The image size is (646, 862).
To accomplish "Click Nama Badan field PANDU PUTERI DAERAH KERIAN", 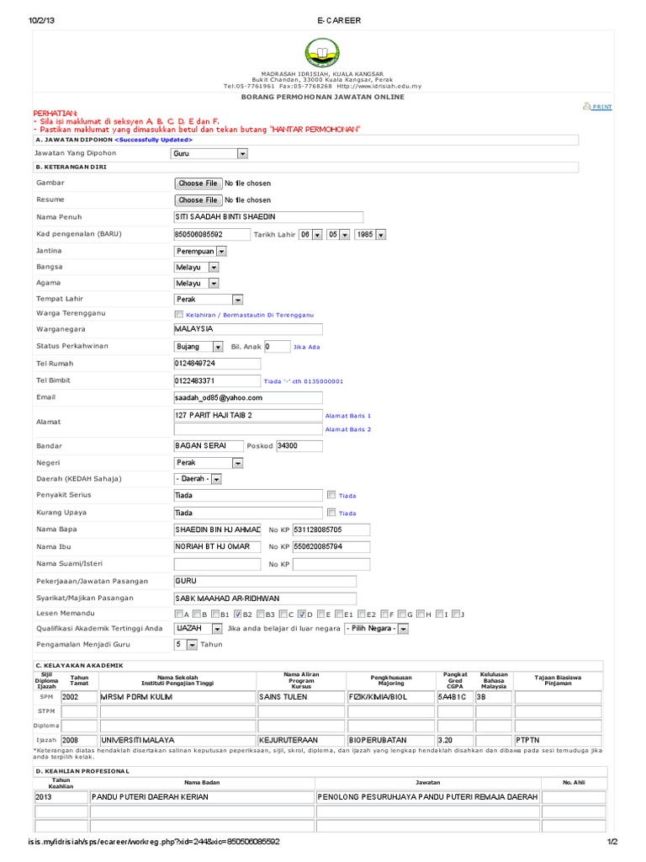I will point(202,797).
